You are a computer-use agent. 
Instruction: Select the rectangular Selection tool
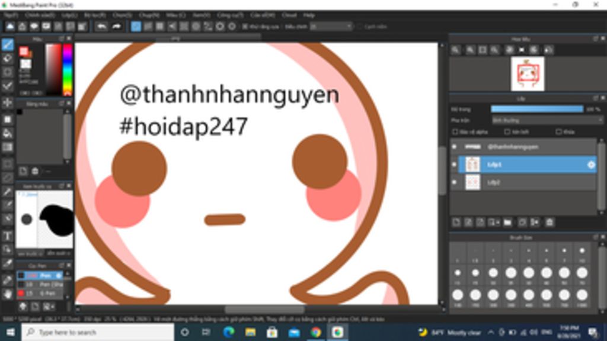tap(7, 164)
